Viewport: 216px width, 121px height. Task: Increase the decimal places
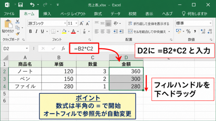click(x=203, y=31)
